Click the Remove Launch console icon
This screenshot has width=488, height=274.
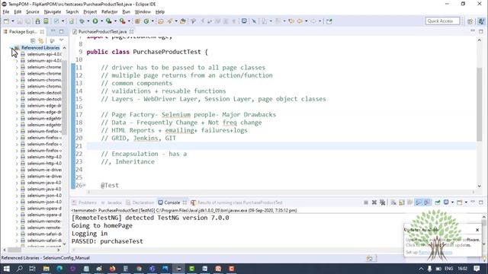[374, 202]
